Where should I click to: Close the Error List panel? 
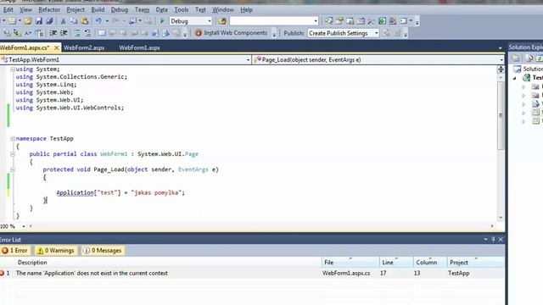click(x=501, y=239)
